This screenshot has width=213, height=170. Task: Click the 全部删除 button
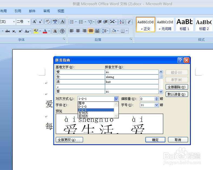coord(177,87)
